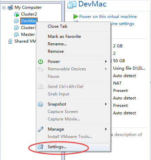The width and height of the screenshot is (151, 160).
Task: Click the My Computer monitor icon
Action: click(x=10, y=7)
